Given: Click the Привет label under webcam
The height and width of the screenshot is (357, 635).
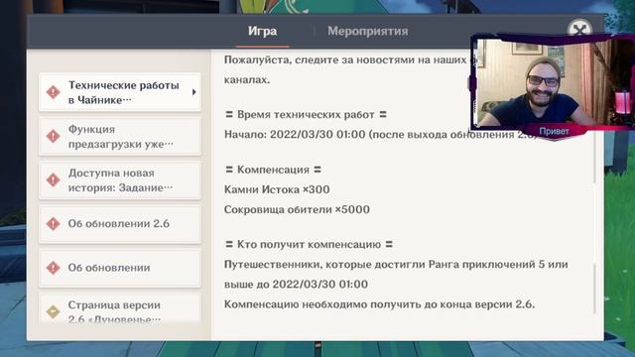Looking at the screenshot, I should [554, 131].
